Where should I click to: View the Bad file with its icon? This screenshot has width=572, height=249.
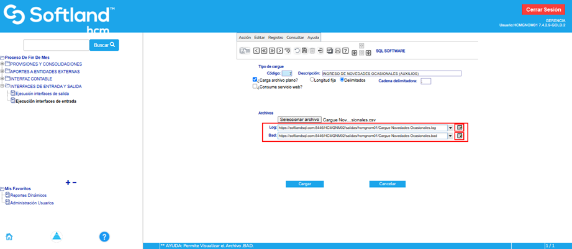[x=460, y=136]
